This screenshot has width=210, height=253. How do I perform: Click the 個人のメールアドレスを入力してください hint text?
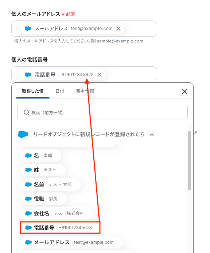point(78,41)
